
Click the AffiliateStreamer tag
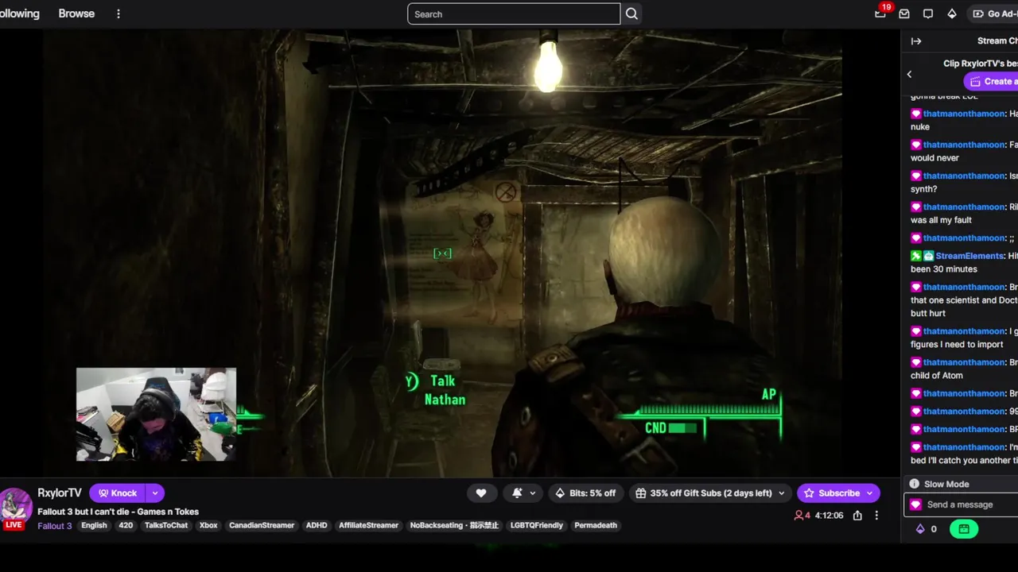tap(368, 525)
